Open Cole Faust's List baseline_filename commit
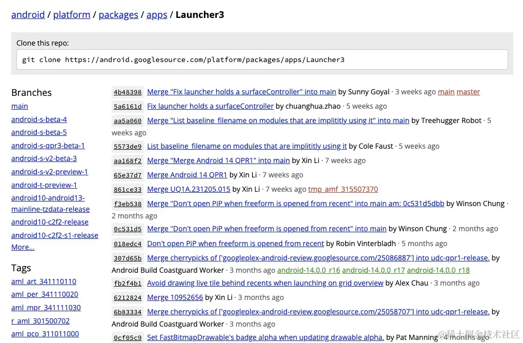 click(247, 146)
